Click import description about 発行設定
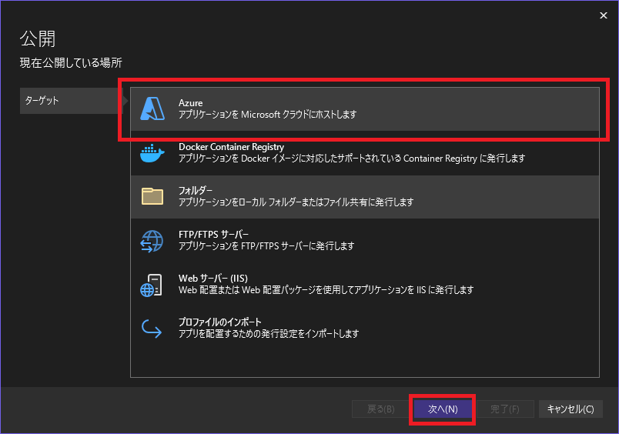Screen dimensions: 619x434 (269, 333)
